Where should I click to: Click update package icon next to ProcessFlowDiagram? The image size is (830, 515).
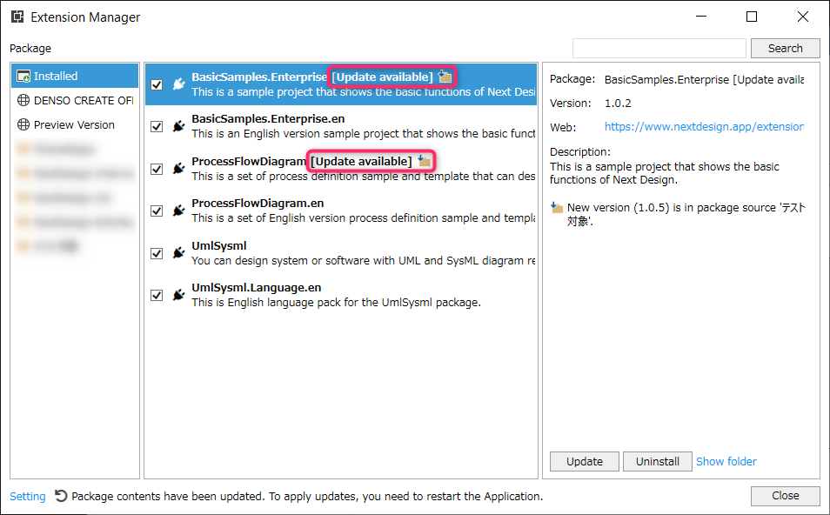[x=424, y=160]
